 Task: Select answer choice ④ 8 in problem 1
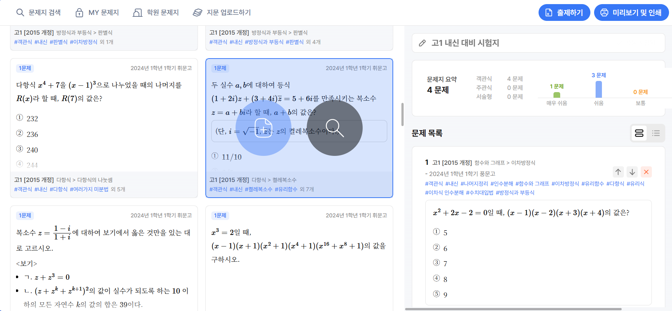[x=440, y=279]
